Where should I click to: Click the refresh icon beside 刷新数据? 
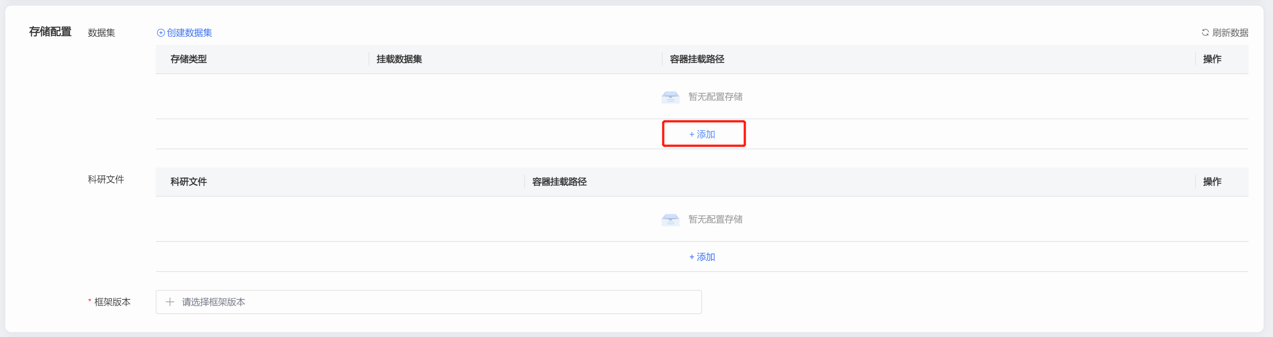coord(1205,33)
